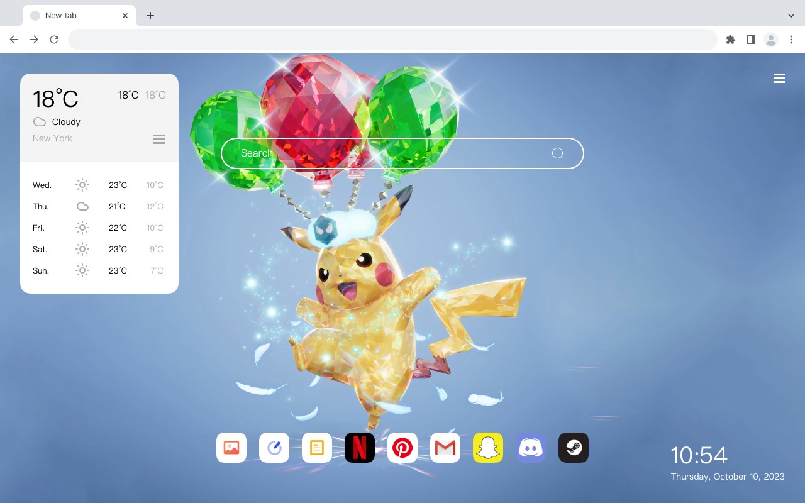The image size is (805, 503).
Task: Open the browser Extensions puzzle icon
Action: 730,40
